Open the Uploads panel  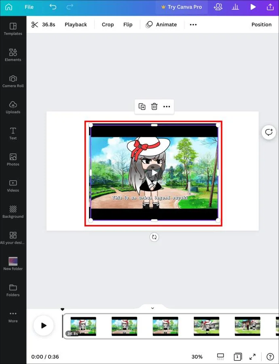tap(13, 107)
